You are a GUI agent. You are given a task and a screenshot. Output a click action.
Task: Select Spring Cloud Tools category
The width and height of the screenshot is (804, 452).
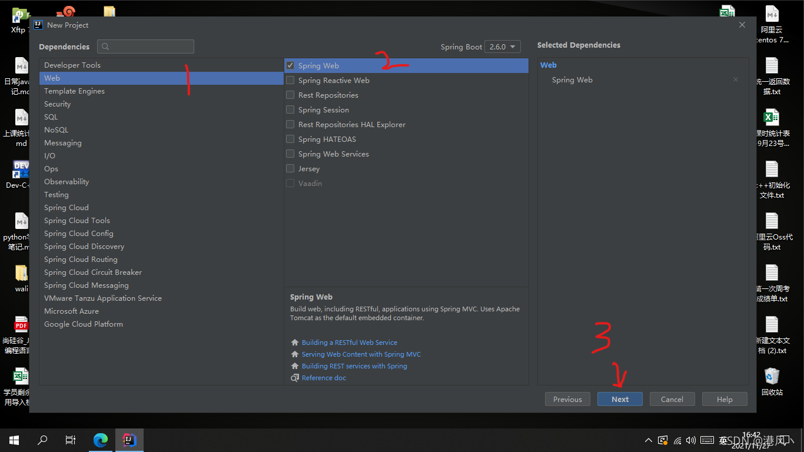click(x=161, y=220)
